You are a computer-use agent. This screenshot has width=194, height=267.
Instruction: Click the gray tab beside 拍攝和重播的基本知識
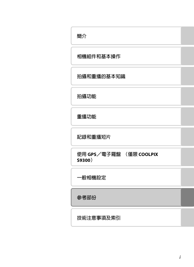187,76
